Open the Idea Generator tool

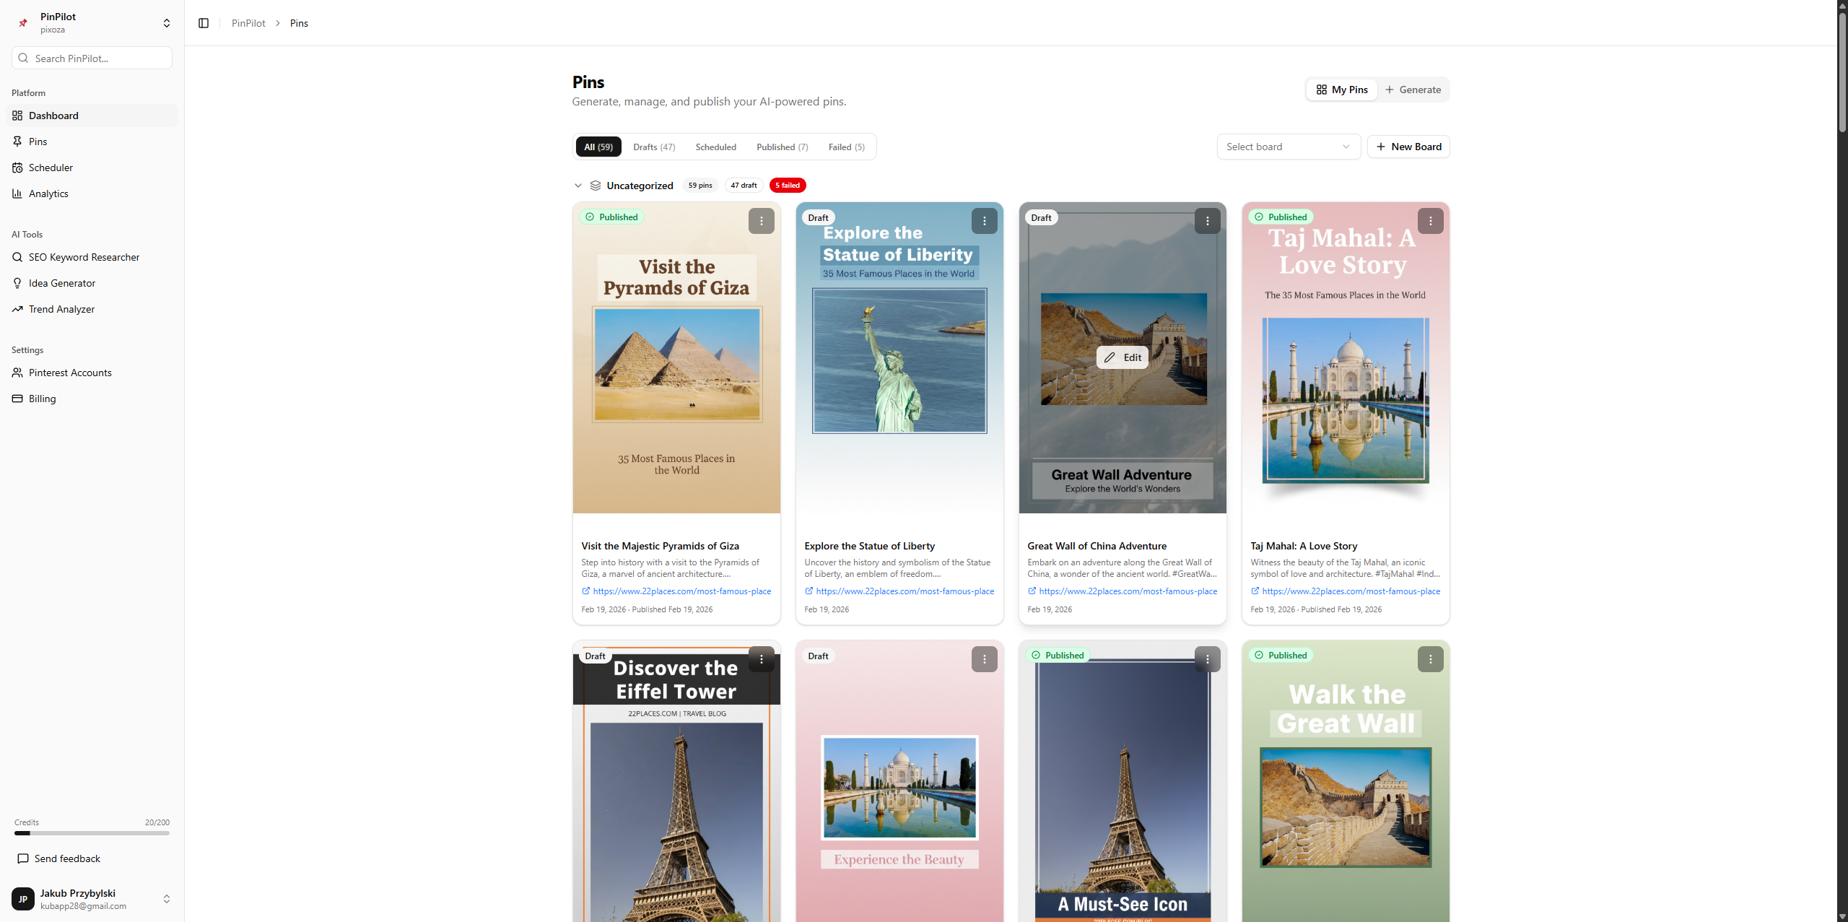tap(62, 283)
